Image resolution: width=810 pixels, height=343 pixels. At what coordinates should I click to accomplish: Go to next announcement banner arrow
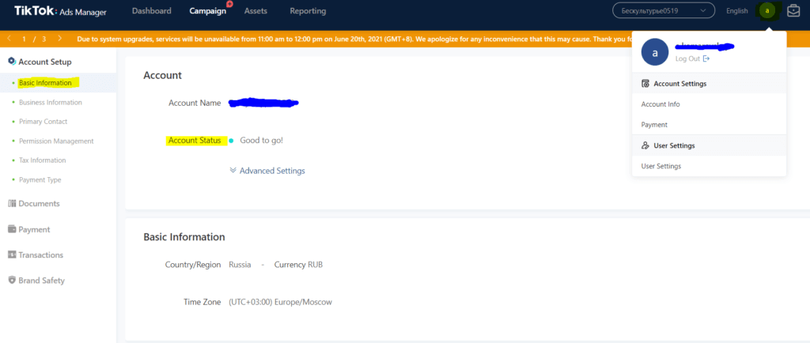click(60, 38)
